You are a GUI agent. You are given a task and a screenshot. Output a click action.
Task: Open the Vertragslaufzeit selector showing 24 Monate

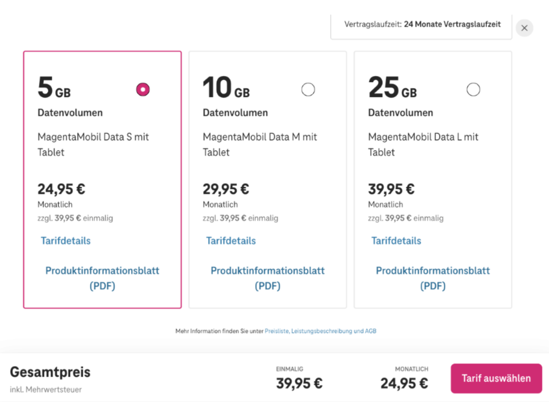pyautogui.click(x=421, y=24)
